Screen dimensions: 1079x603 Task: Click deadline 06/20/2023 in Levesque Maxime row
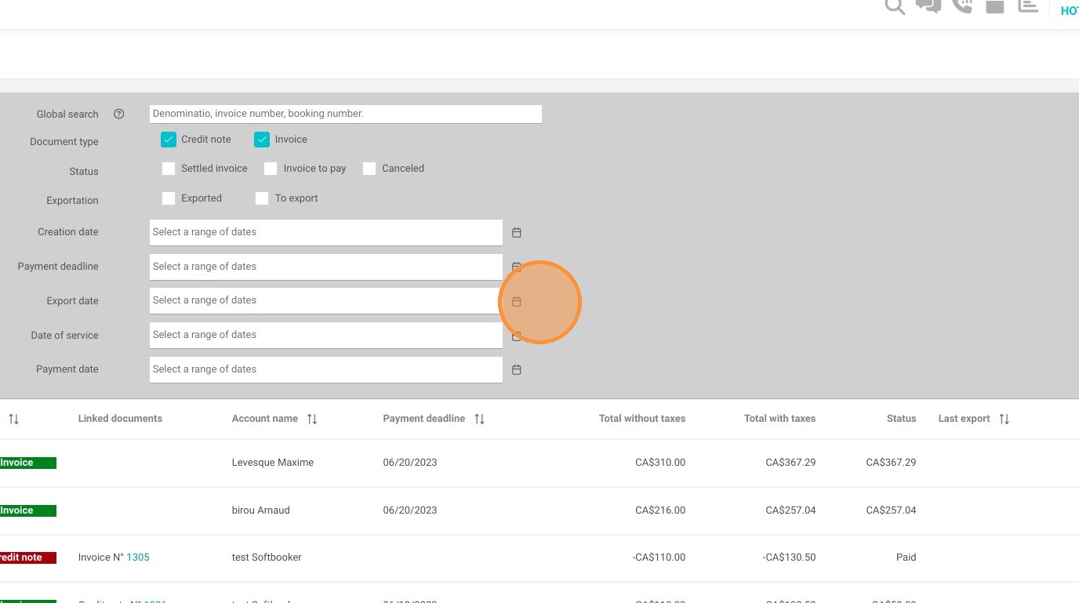(x=410, y=463)
